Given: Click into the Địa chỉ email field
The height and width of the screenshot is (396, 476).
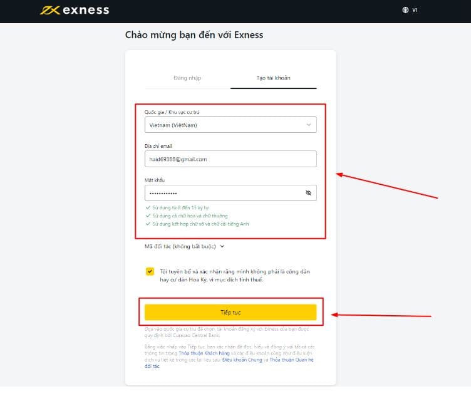Looking at the screenshot, I should tap(230, 159).
